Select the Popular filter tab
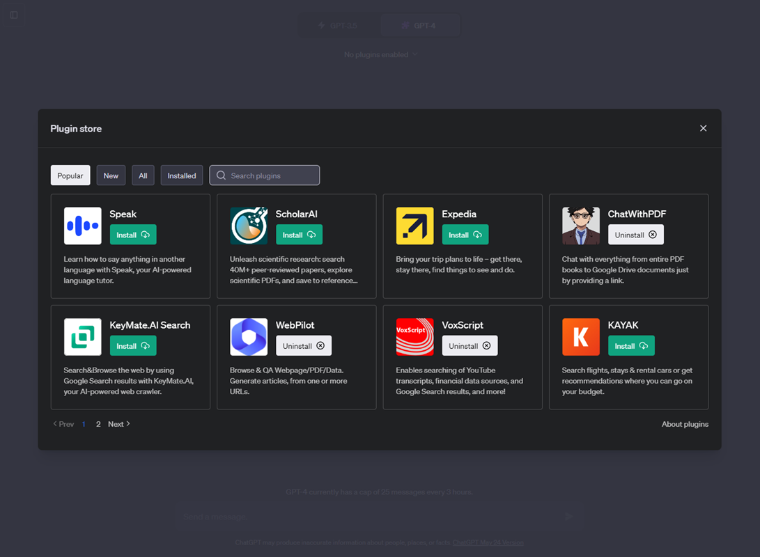The width and height of the screenshot is (760, 557). pyautogui.click(x=70, y=175)
